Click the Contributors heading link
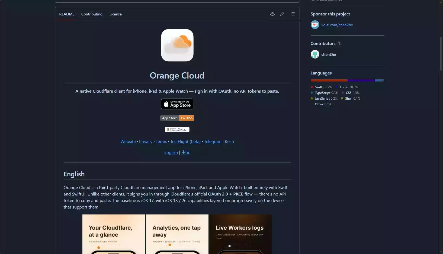 [x=325, y=43]
